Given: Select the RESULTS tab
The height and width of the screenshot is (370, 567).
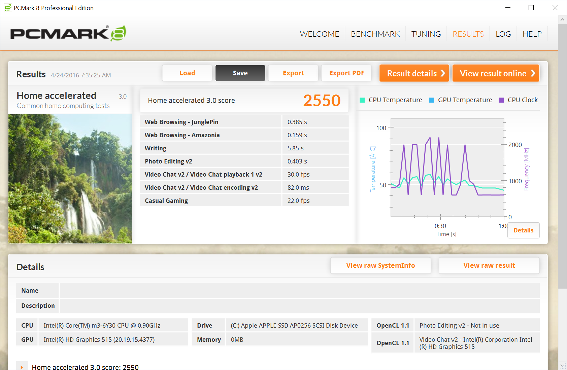Looking at the screenshot, I should coord(468,34).
